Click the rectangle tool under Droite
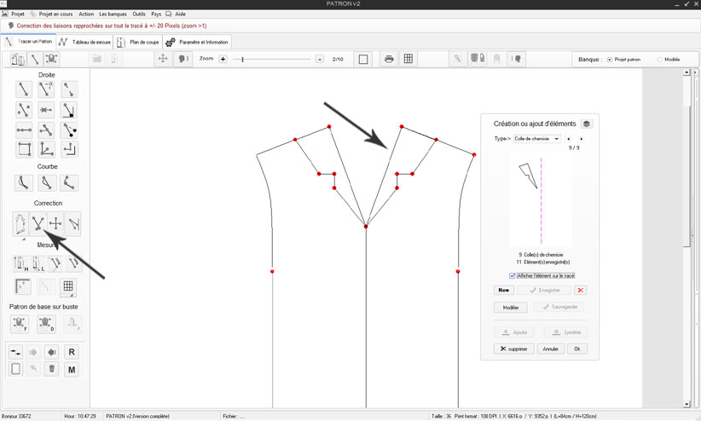This screenshot has width=701, height=421. pyautogui.click(x=24, y=150)
